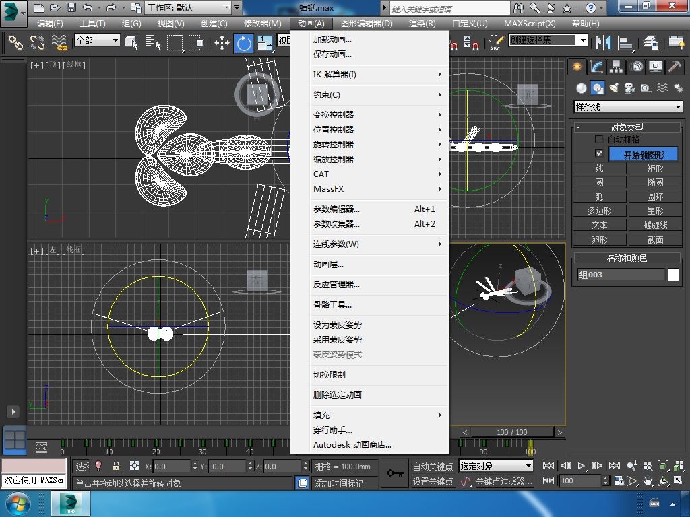The width and height of the screenshot is (690, 517).
Task: Click the Select and Move tool
Action: coord(222,44)
